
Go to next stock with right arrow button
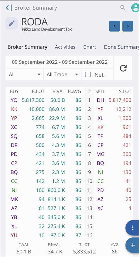pos(128,26)
